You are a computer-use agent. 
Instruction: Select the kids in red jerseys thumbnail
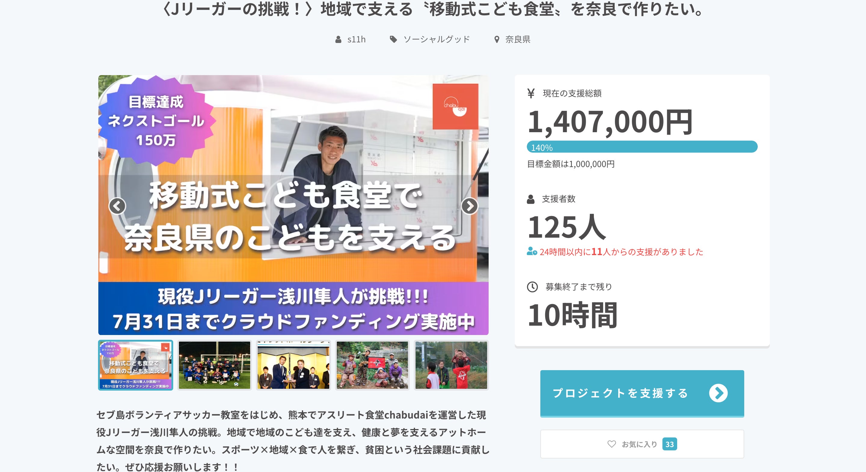[x=451, y=365]
